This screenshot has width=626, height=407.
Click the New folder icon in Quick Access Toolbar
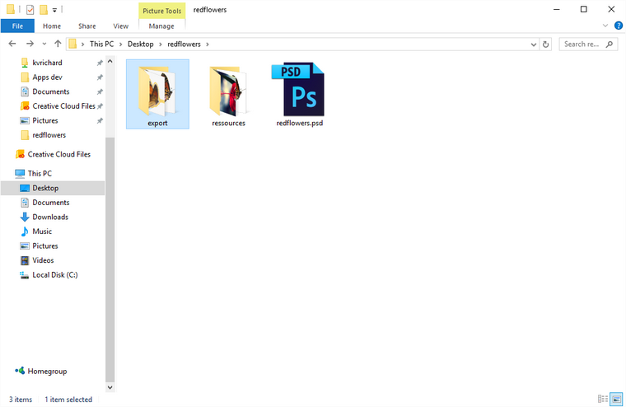pyautogui.click(x=44, y=10)
